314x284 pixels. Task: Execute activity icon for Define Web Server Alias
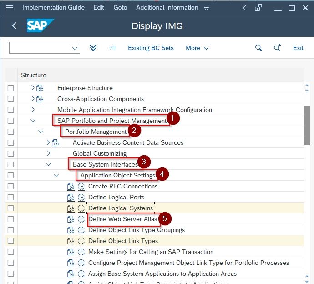coord(81,219)
